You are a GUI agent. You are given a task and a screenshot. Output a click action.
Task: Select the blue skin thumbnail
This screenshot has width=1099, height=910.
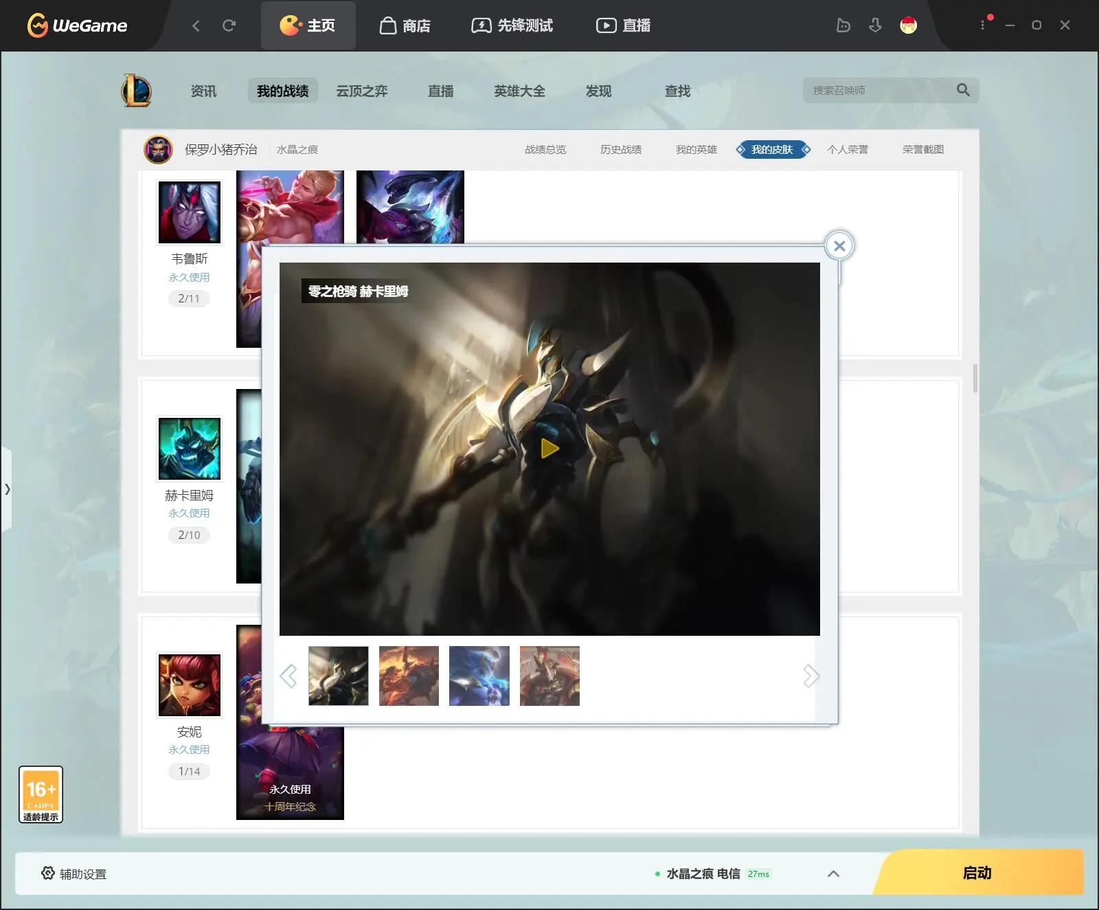479,676
